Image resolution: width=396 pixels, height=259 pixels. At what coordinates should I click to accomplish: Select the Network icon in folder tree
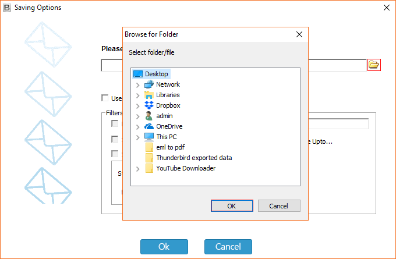[x=148, y=84]
